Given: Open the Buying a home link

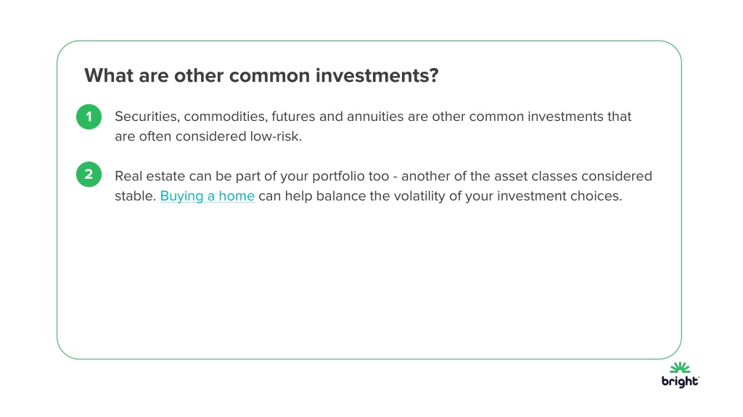Looking at the screenshot, I should pos(207,195).
